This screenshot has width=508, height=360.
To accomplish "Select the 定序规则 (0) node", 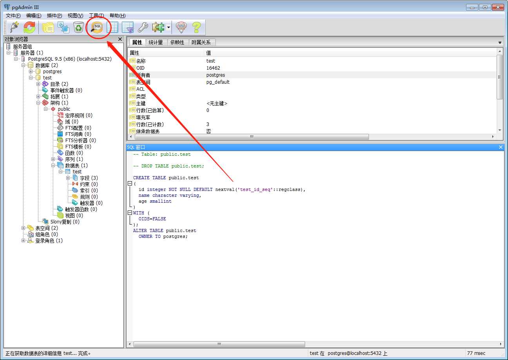I will coord(79,115).
